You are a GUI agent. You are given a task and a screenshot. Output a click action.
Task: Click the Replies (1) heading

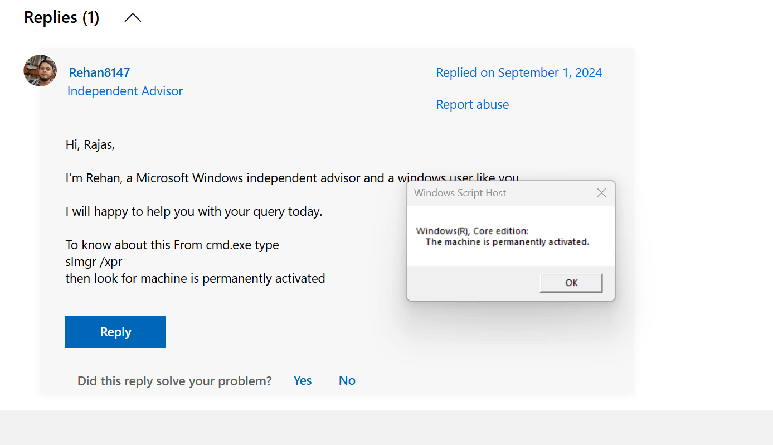[x=61, y=17]
